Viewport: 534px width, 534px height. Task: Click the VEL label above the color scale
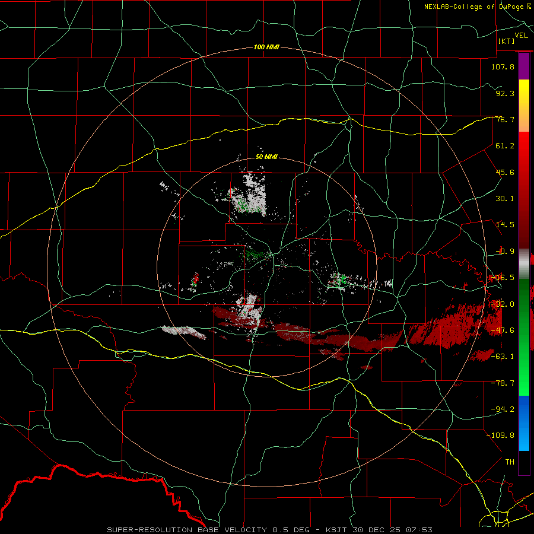521,36
